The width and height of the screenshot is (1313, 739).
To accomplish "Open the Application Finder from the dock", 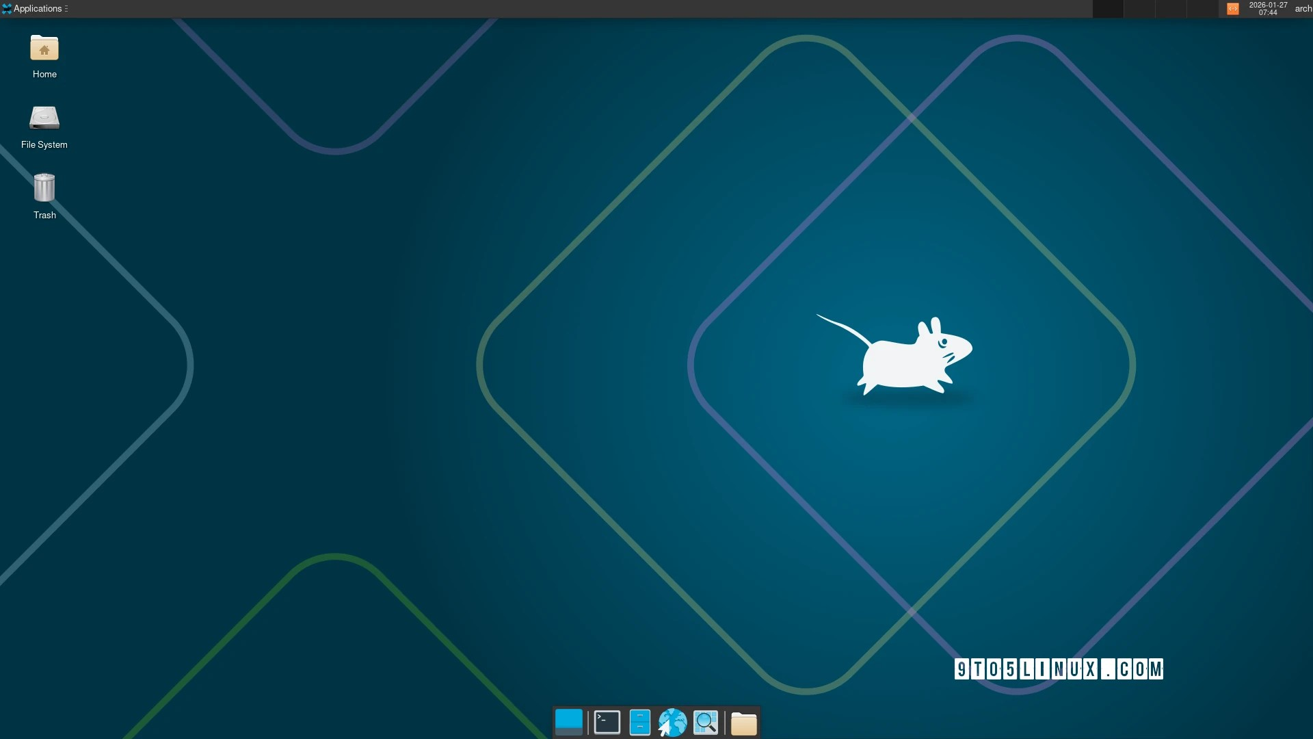I will [x=706, y=722].
